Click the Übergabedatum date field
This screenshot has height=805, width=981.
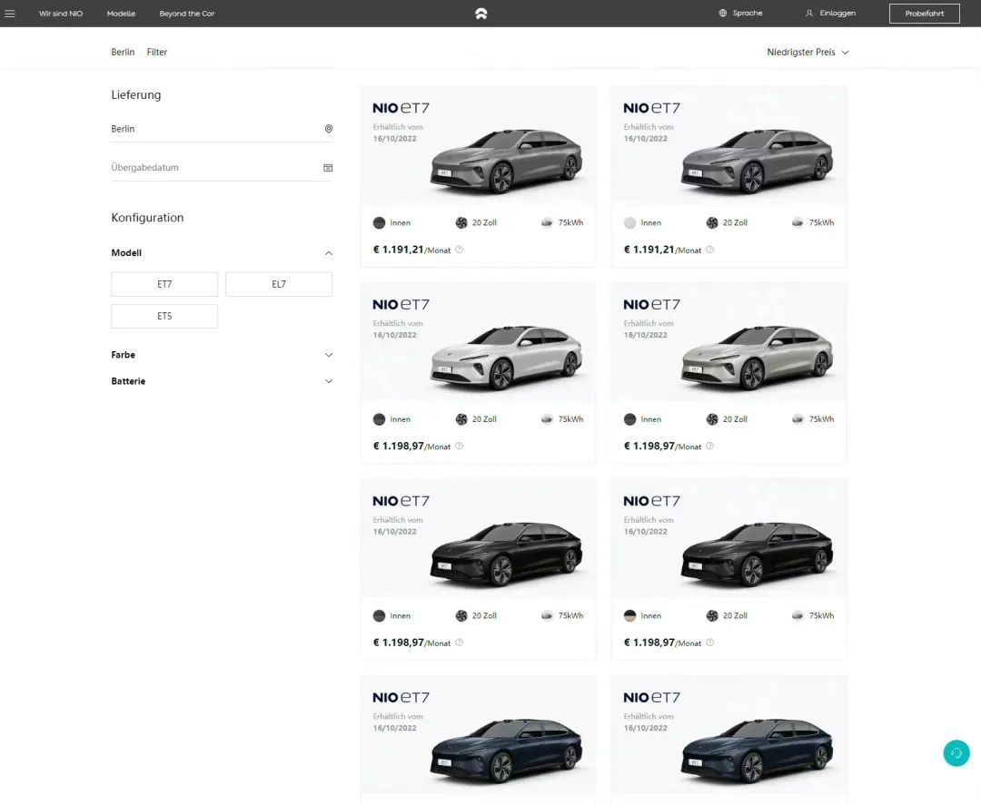click(x=222, y=168)
